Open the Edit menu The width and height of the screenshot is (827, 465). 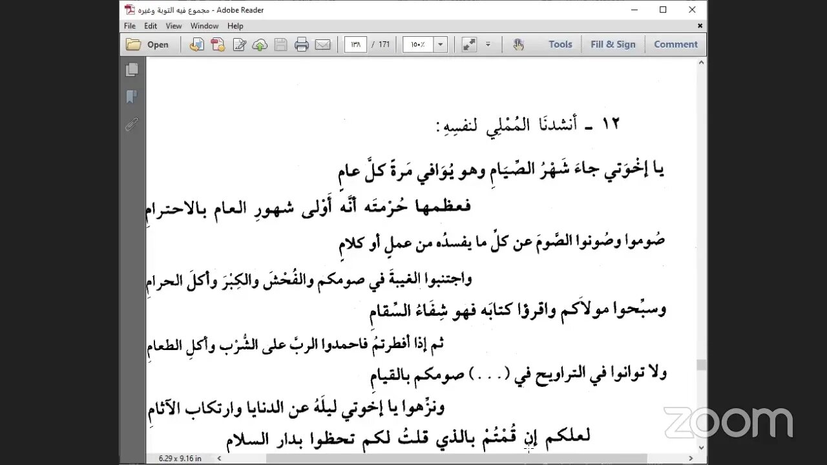tap(151, 26)
